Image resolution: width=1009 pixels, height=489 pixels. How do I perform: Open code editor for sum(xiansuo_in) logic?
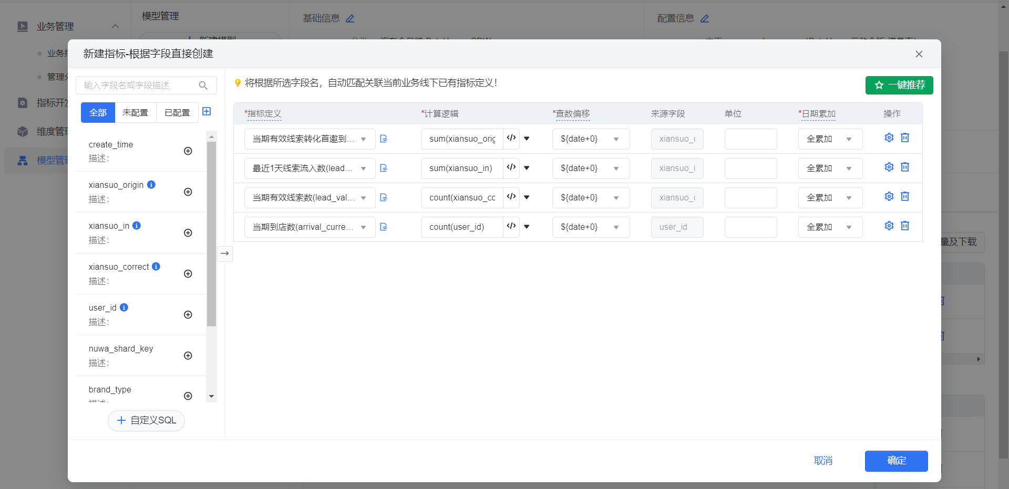(511, 168)
